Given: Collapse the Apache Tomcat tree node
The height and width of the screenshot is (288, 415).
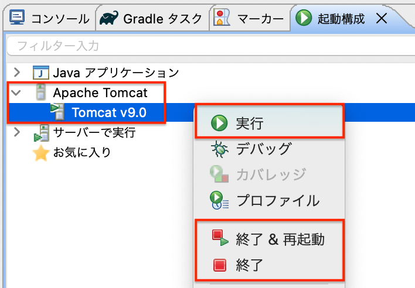Looking at the screenshot, I should pos(17,92).
